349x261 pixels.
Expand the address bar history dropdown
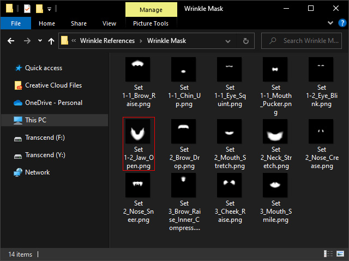(231, 41)
